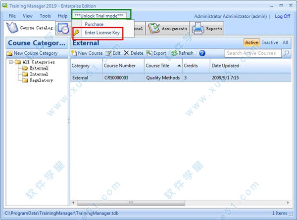Switch to the Assignments tab
Viewport: 297px width, 220px height.
pyautogui.click(x=168, y=28)
